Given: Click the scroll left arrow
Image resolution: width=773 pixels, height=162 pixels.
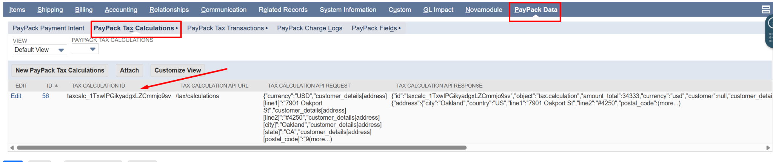Looking at the screenshot, I should tap(12, 148).
